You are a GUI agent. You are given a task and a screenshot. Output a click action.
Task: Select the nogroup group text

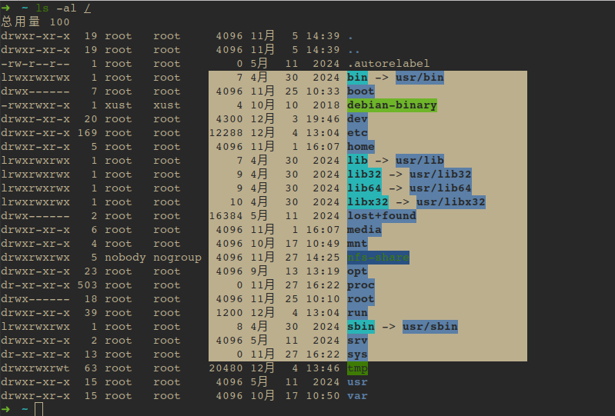(177, 258)
